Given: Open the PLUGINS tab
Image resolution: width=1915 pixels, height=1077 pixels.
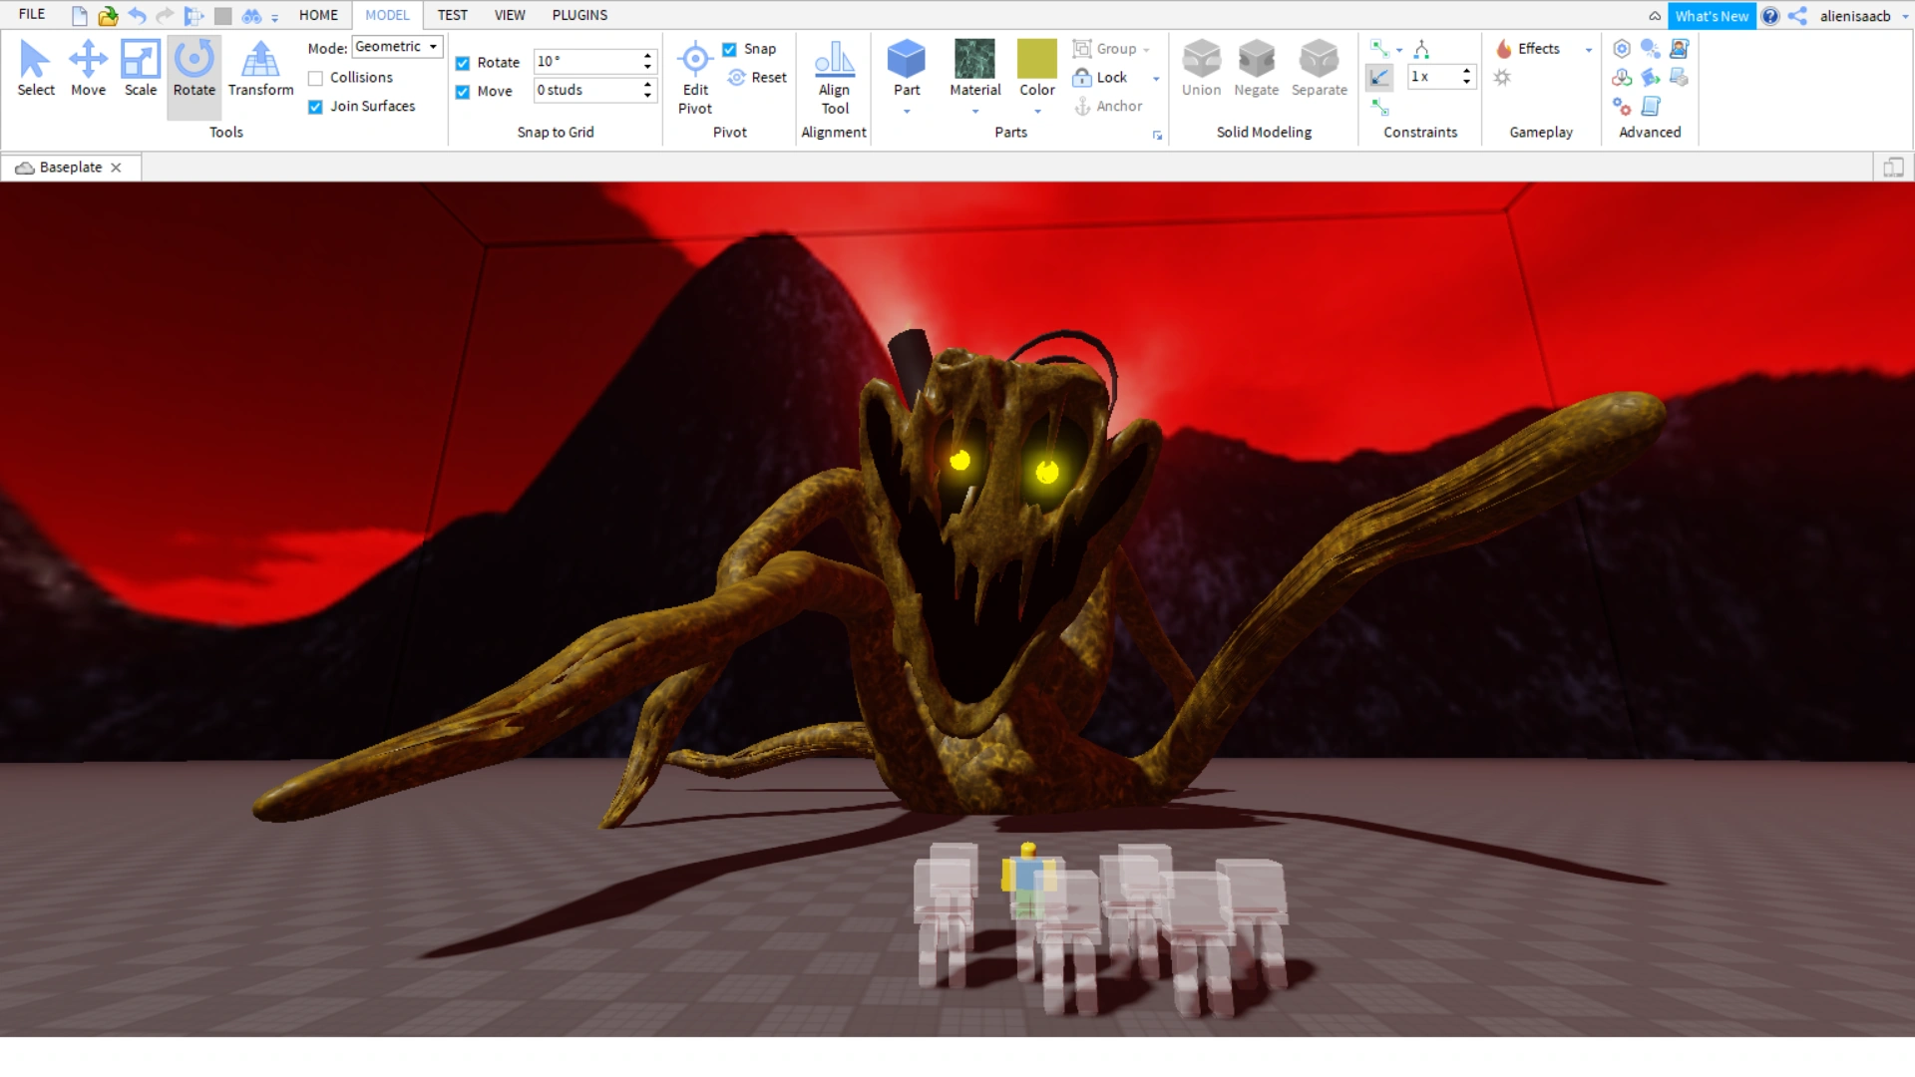Looking at the screenshot, I should [579, 15].
